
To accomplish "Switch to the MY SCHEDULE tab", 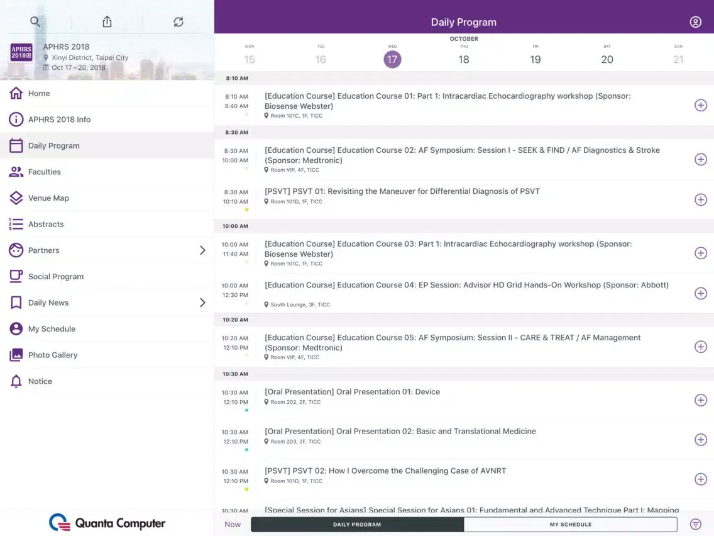I will click(571, 525).
